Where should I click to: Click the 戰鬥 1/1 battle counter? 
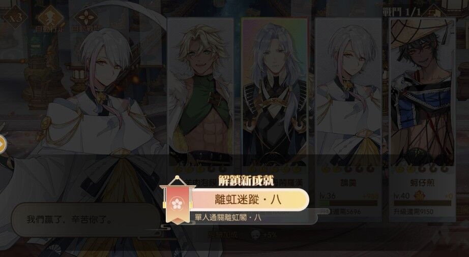pyautogui.click(x=402, y=12)
